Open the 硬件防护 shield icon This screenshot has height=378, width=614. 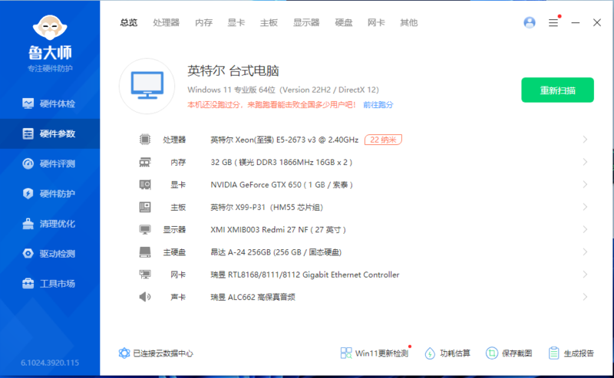pyautogui.click(x=28, y=193)
